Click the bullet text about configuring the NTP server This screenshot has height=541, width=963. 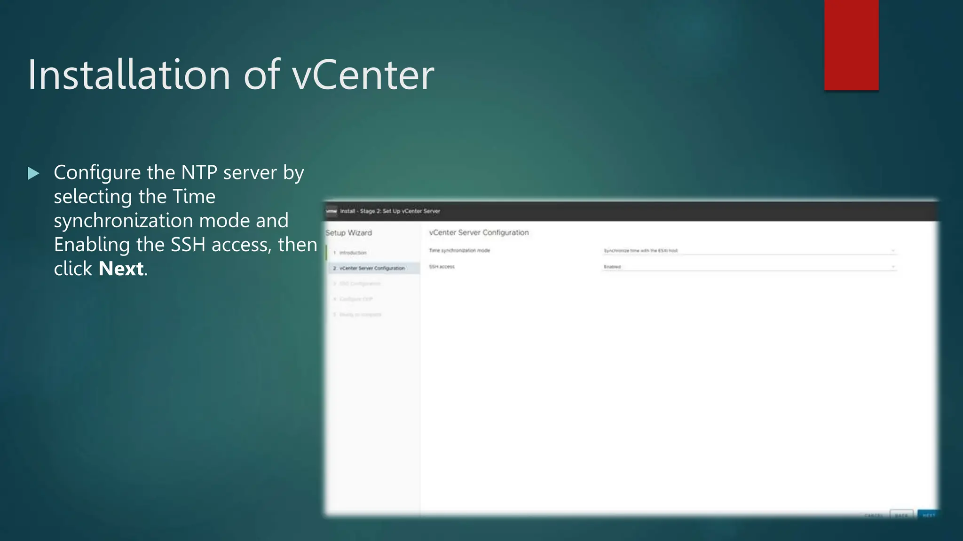(x=185, y=220)
